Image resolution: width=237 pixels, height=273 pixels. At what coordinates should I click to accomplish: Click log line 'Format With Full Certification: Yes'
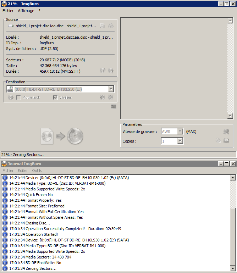point(46,212)
